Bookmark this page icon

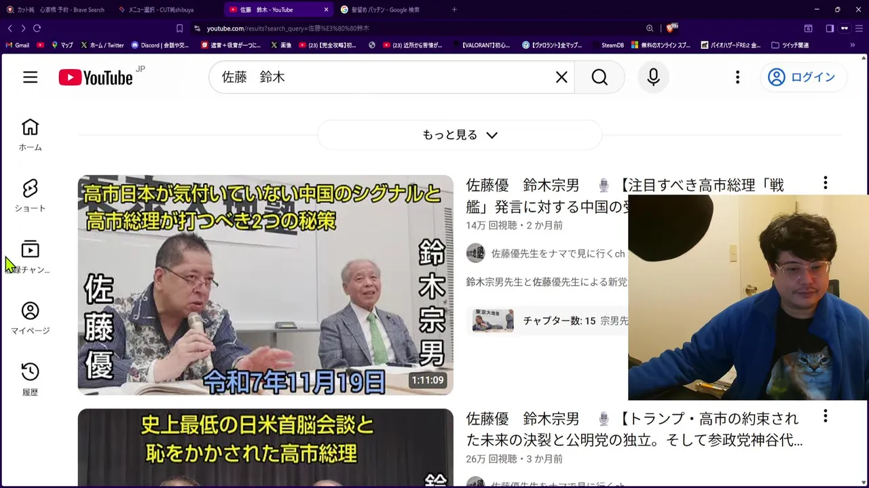coord(179,28)
